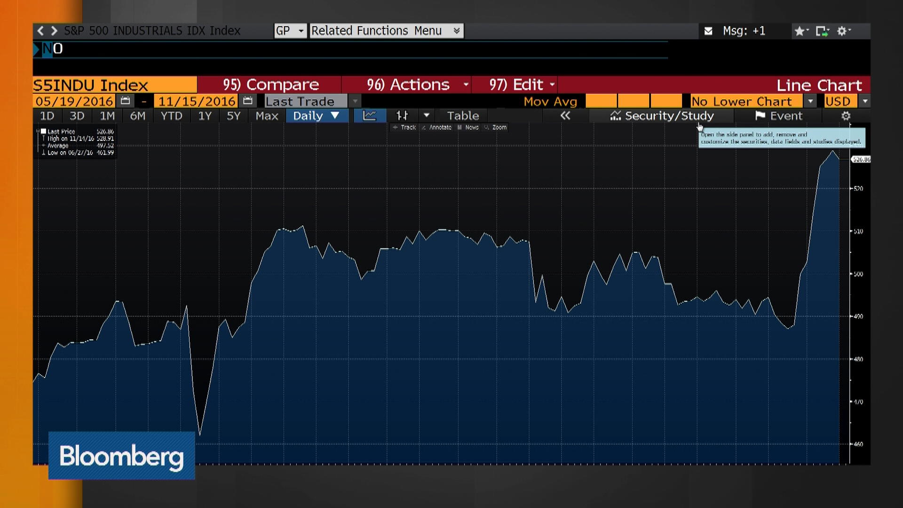This screenshot has width=903, height=508.
Task: Click the start date 05/19/2016 field
Action: coord(74,101)
